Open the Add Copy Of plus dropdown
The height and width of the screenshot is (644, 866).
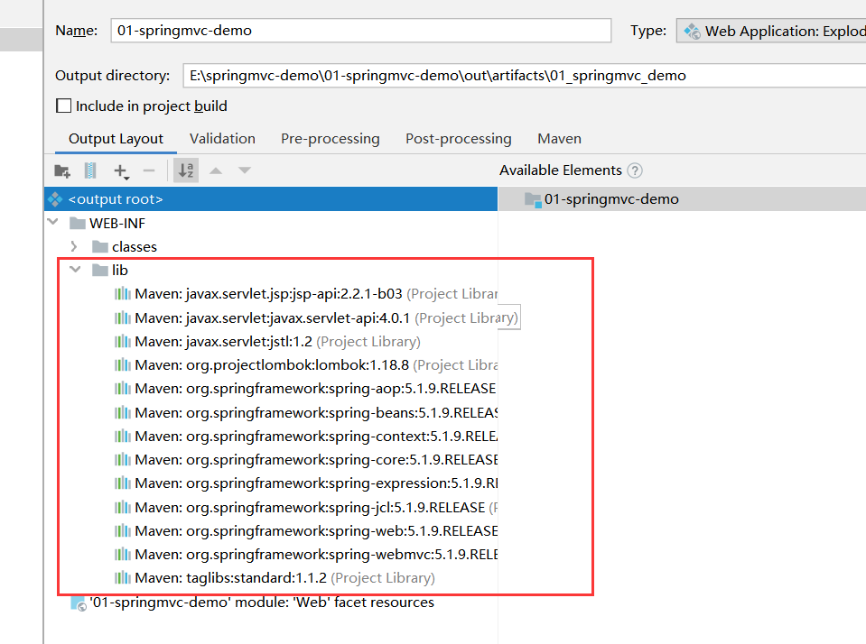(121, 171)
